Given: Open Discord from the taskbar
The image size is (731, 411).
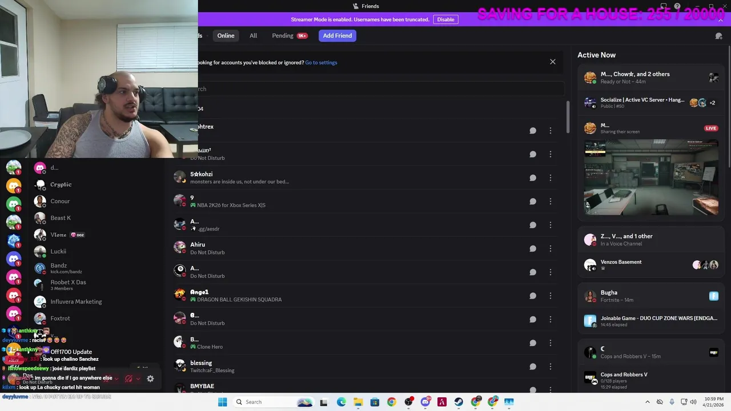Looking at the screenshot, I should [x=425, y=402].
